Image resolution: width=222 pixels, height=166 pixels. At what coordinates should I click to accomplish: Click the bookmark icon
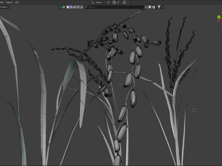pyautogui.click(x=150, y=7)
